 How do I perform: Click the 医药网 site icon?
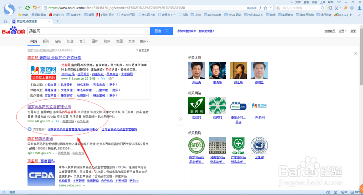pos(196,106)
